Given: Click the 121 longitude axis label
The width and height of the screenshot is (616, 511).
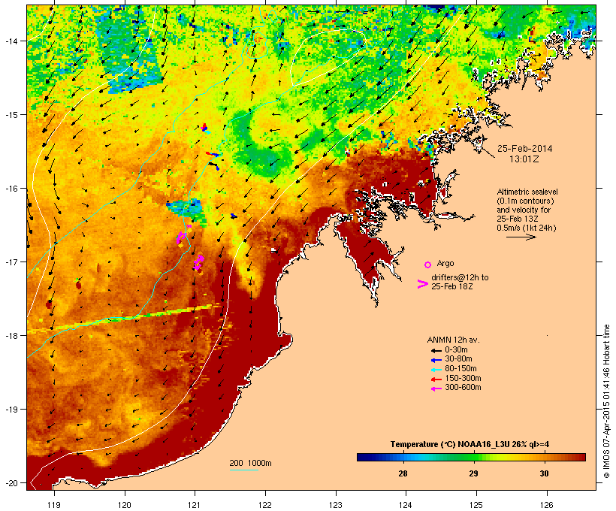Looking at the screenshot, I should (x=195, y=505).
